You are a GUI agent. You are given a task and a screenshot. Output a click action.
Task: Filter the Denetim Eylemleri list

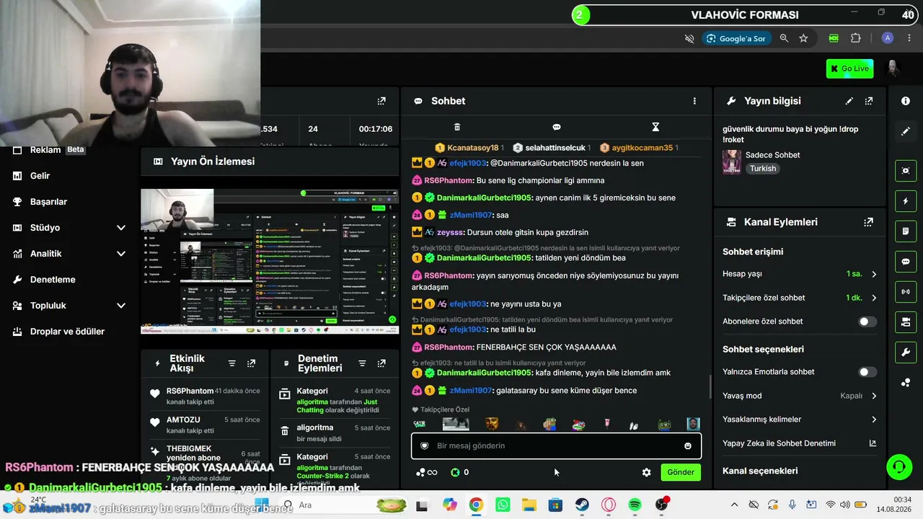pos(362,364)
